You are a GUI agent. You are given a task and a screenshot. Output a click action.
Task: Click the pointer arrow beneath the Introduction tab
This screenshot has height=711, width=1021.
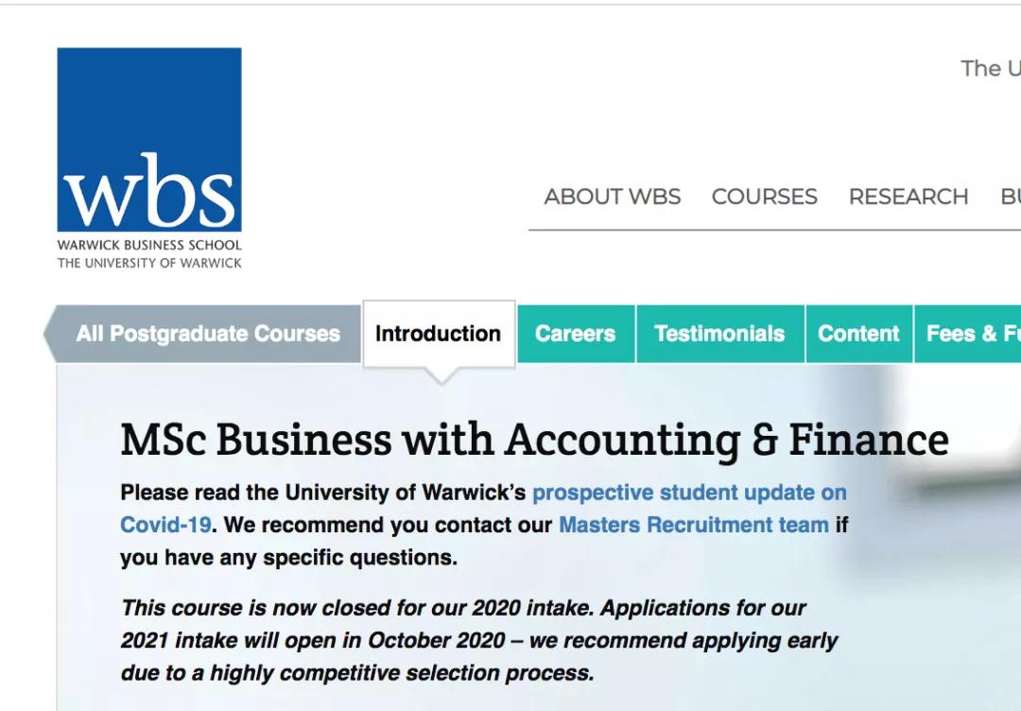[x=439, y=376]
